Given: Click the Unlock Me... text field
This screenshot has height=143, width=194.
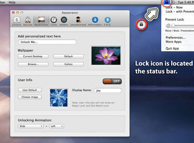Looking at the screenshot, I should 47,42.
